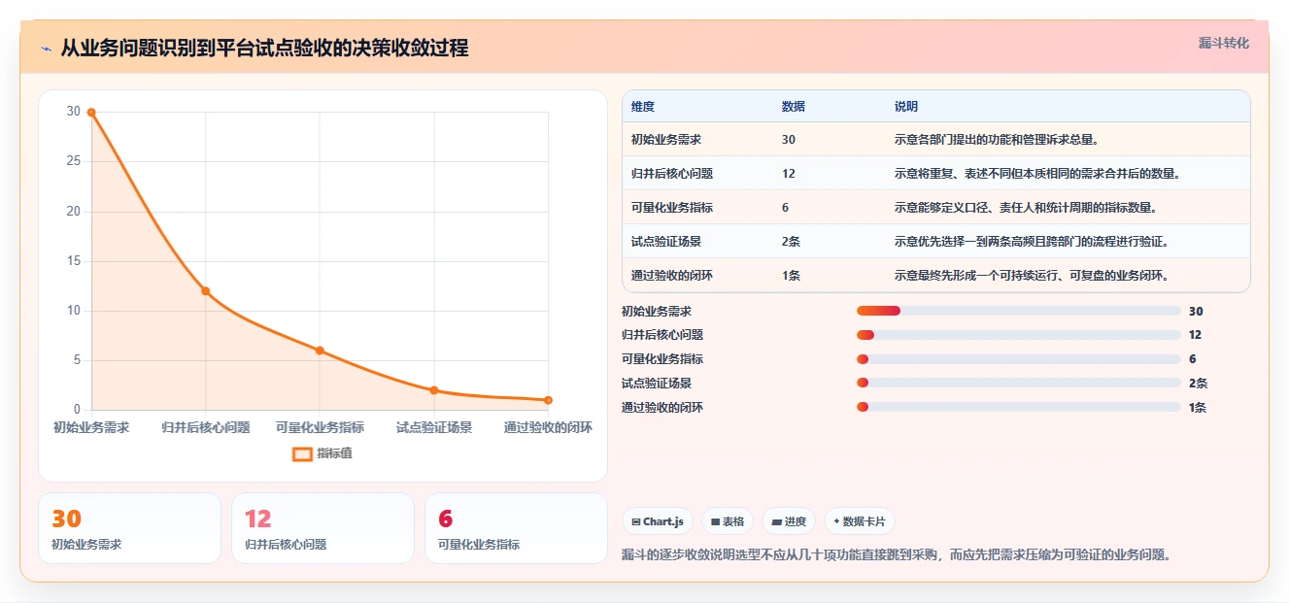Click the progress value 1条 beside its bar
Image resolution: width=1289 pixels, height=603 pixels.
(1198, 408)
